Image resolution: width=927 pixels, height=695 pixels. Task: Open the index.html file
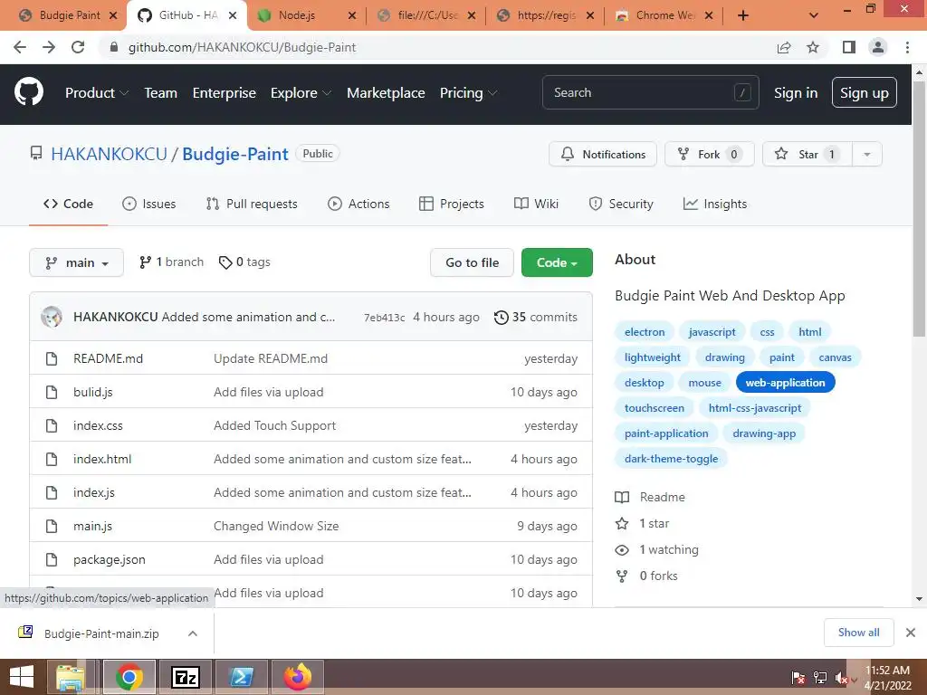coord(102,459)
